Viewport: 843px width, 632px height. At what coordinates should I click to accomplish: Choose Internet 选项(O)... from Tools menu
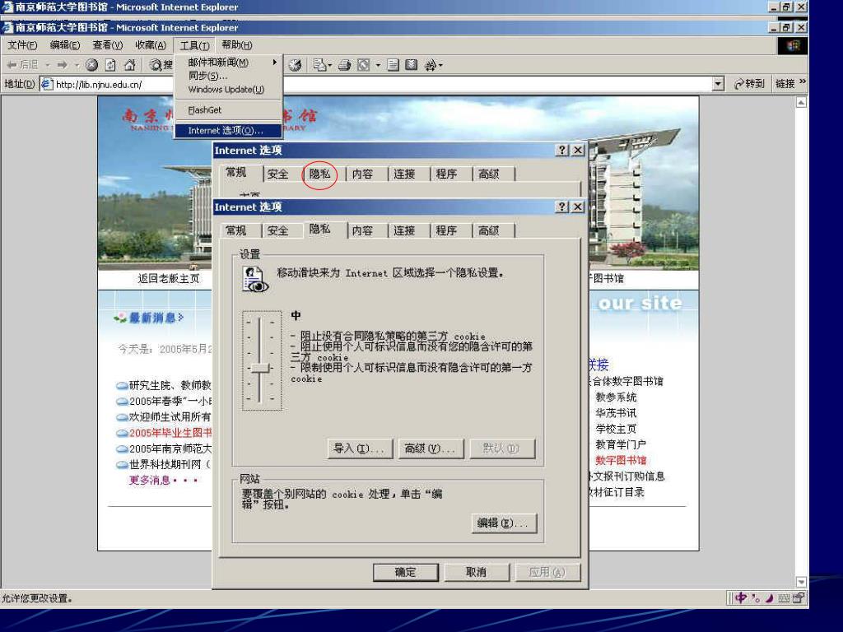point(228,131)
